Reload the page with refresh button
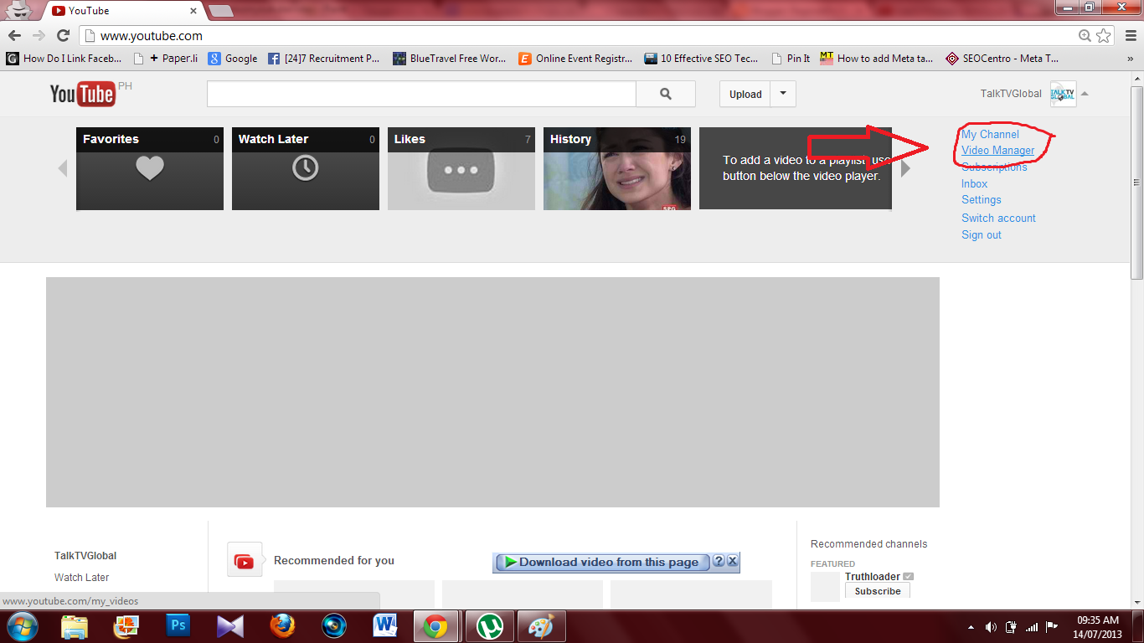 point(63,35)
